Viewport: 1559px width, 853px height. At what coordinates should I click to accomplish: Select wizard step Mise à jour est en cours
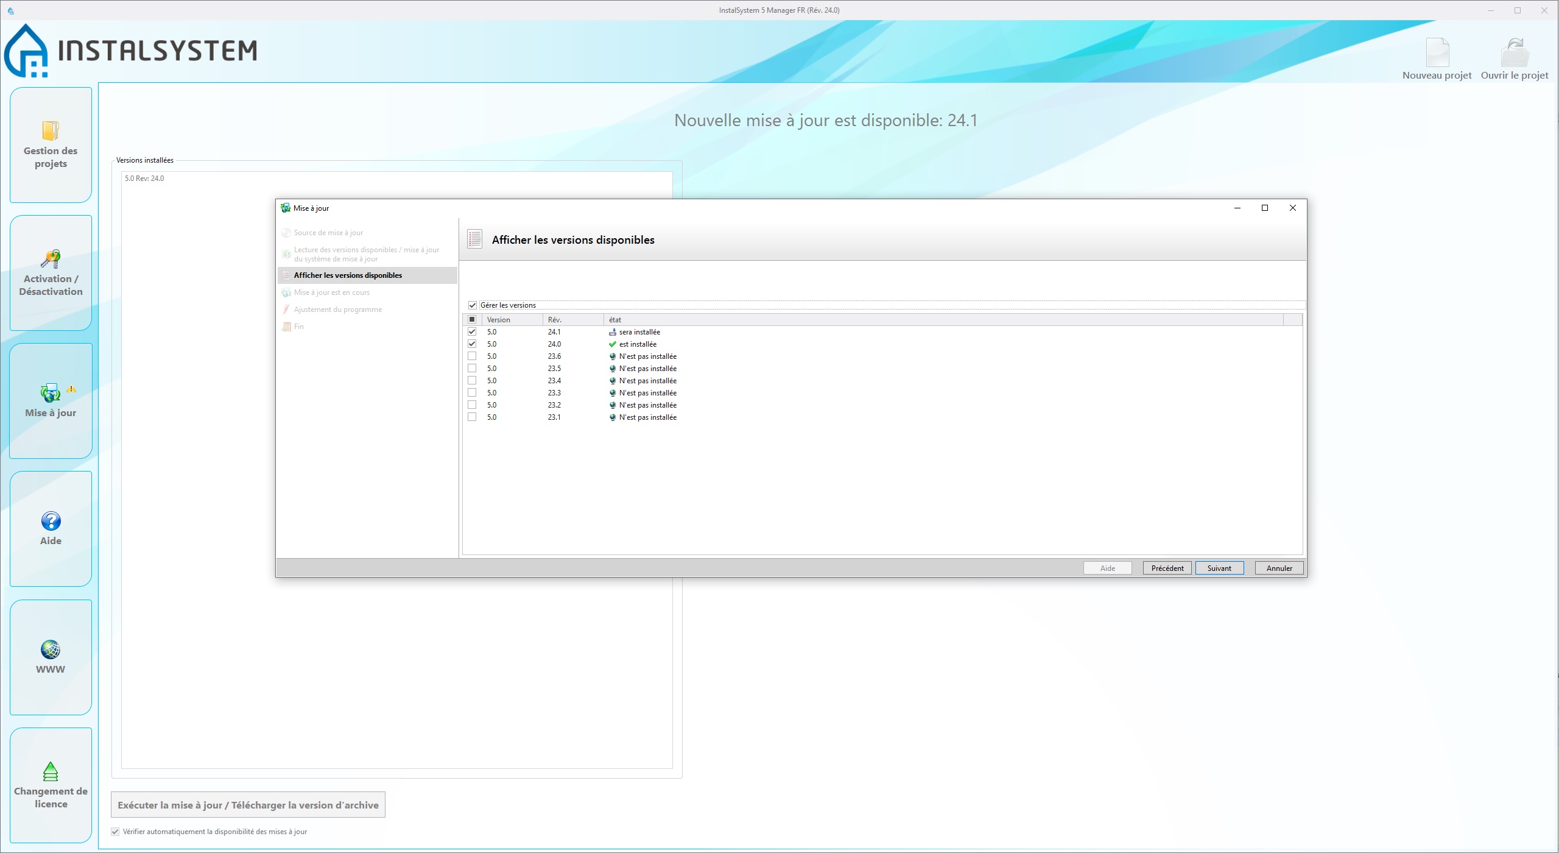click(367, 292)
